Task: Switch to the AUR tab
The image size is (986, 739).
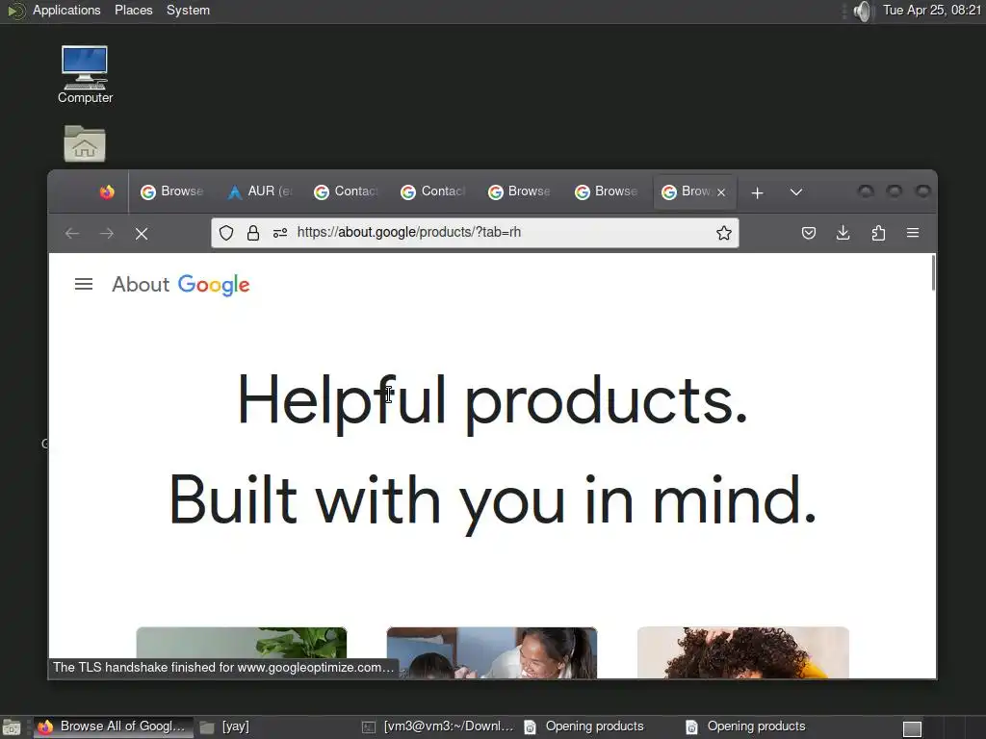Action: (260, 191)
